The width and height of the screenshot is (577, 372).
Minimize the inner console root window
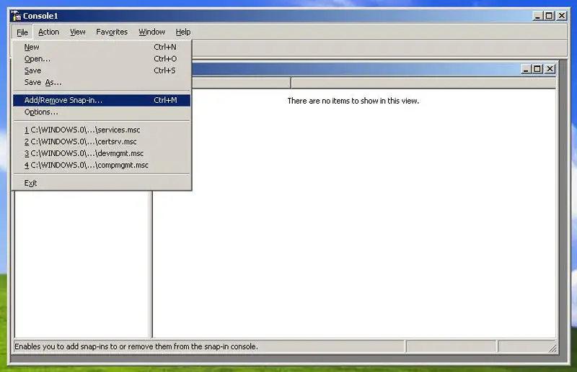(526, 68)
